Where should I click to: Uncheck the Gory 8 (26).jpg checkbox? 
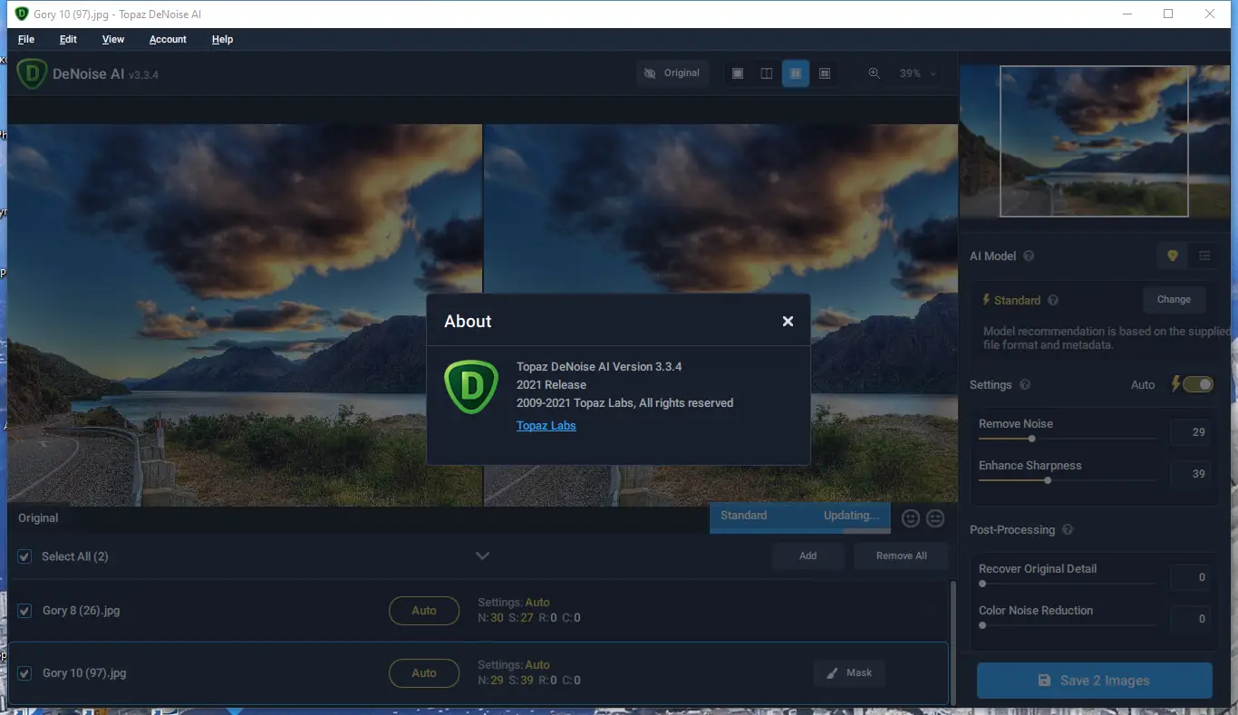[x=24, y=611]
